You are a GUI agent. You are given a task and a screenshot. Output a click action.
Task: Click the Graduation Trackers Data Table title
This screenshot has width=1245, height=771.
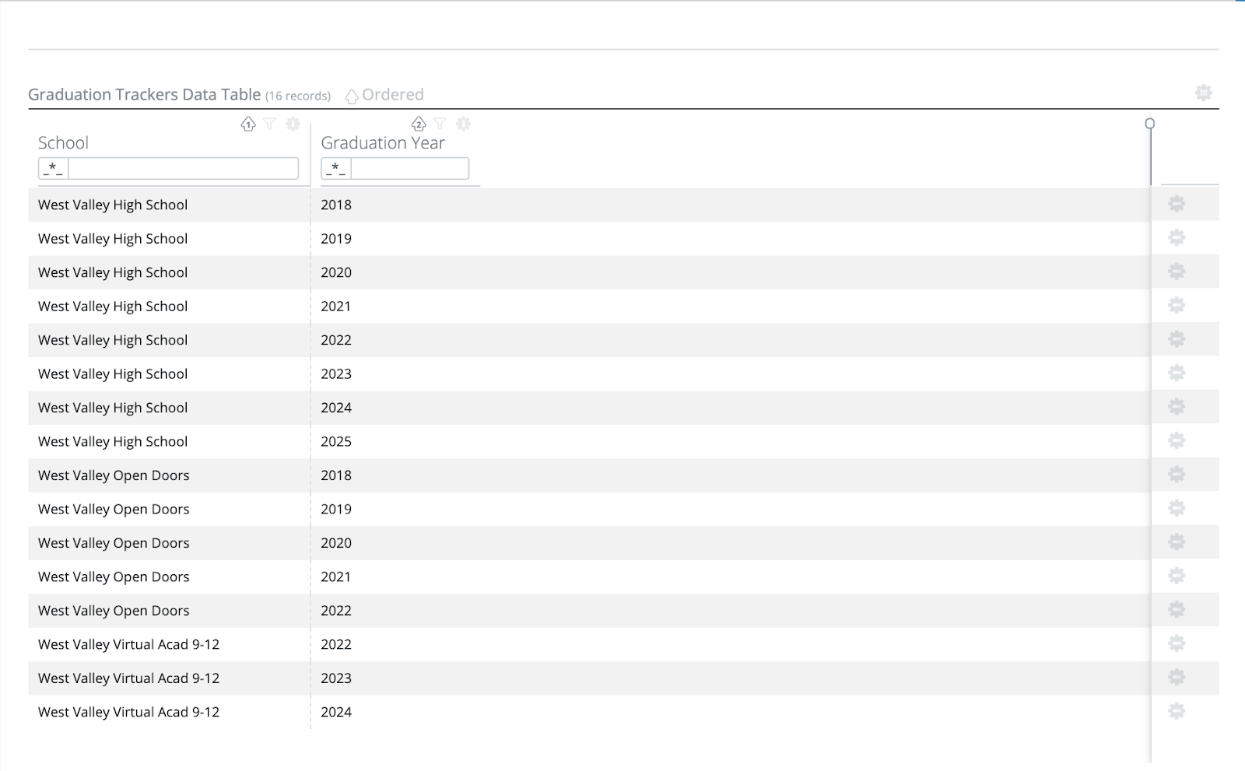143,94
